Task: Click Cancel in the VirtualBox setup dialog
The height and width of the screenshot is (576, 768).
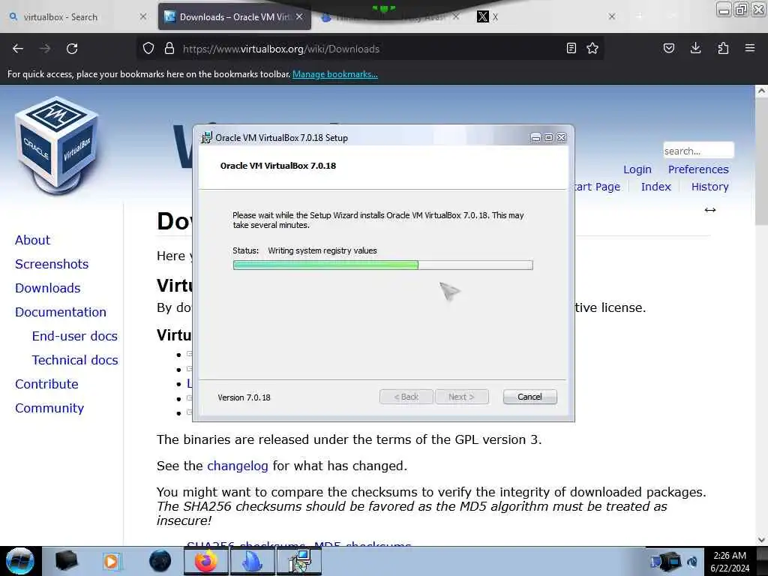Action: tap(529, 397)
